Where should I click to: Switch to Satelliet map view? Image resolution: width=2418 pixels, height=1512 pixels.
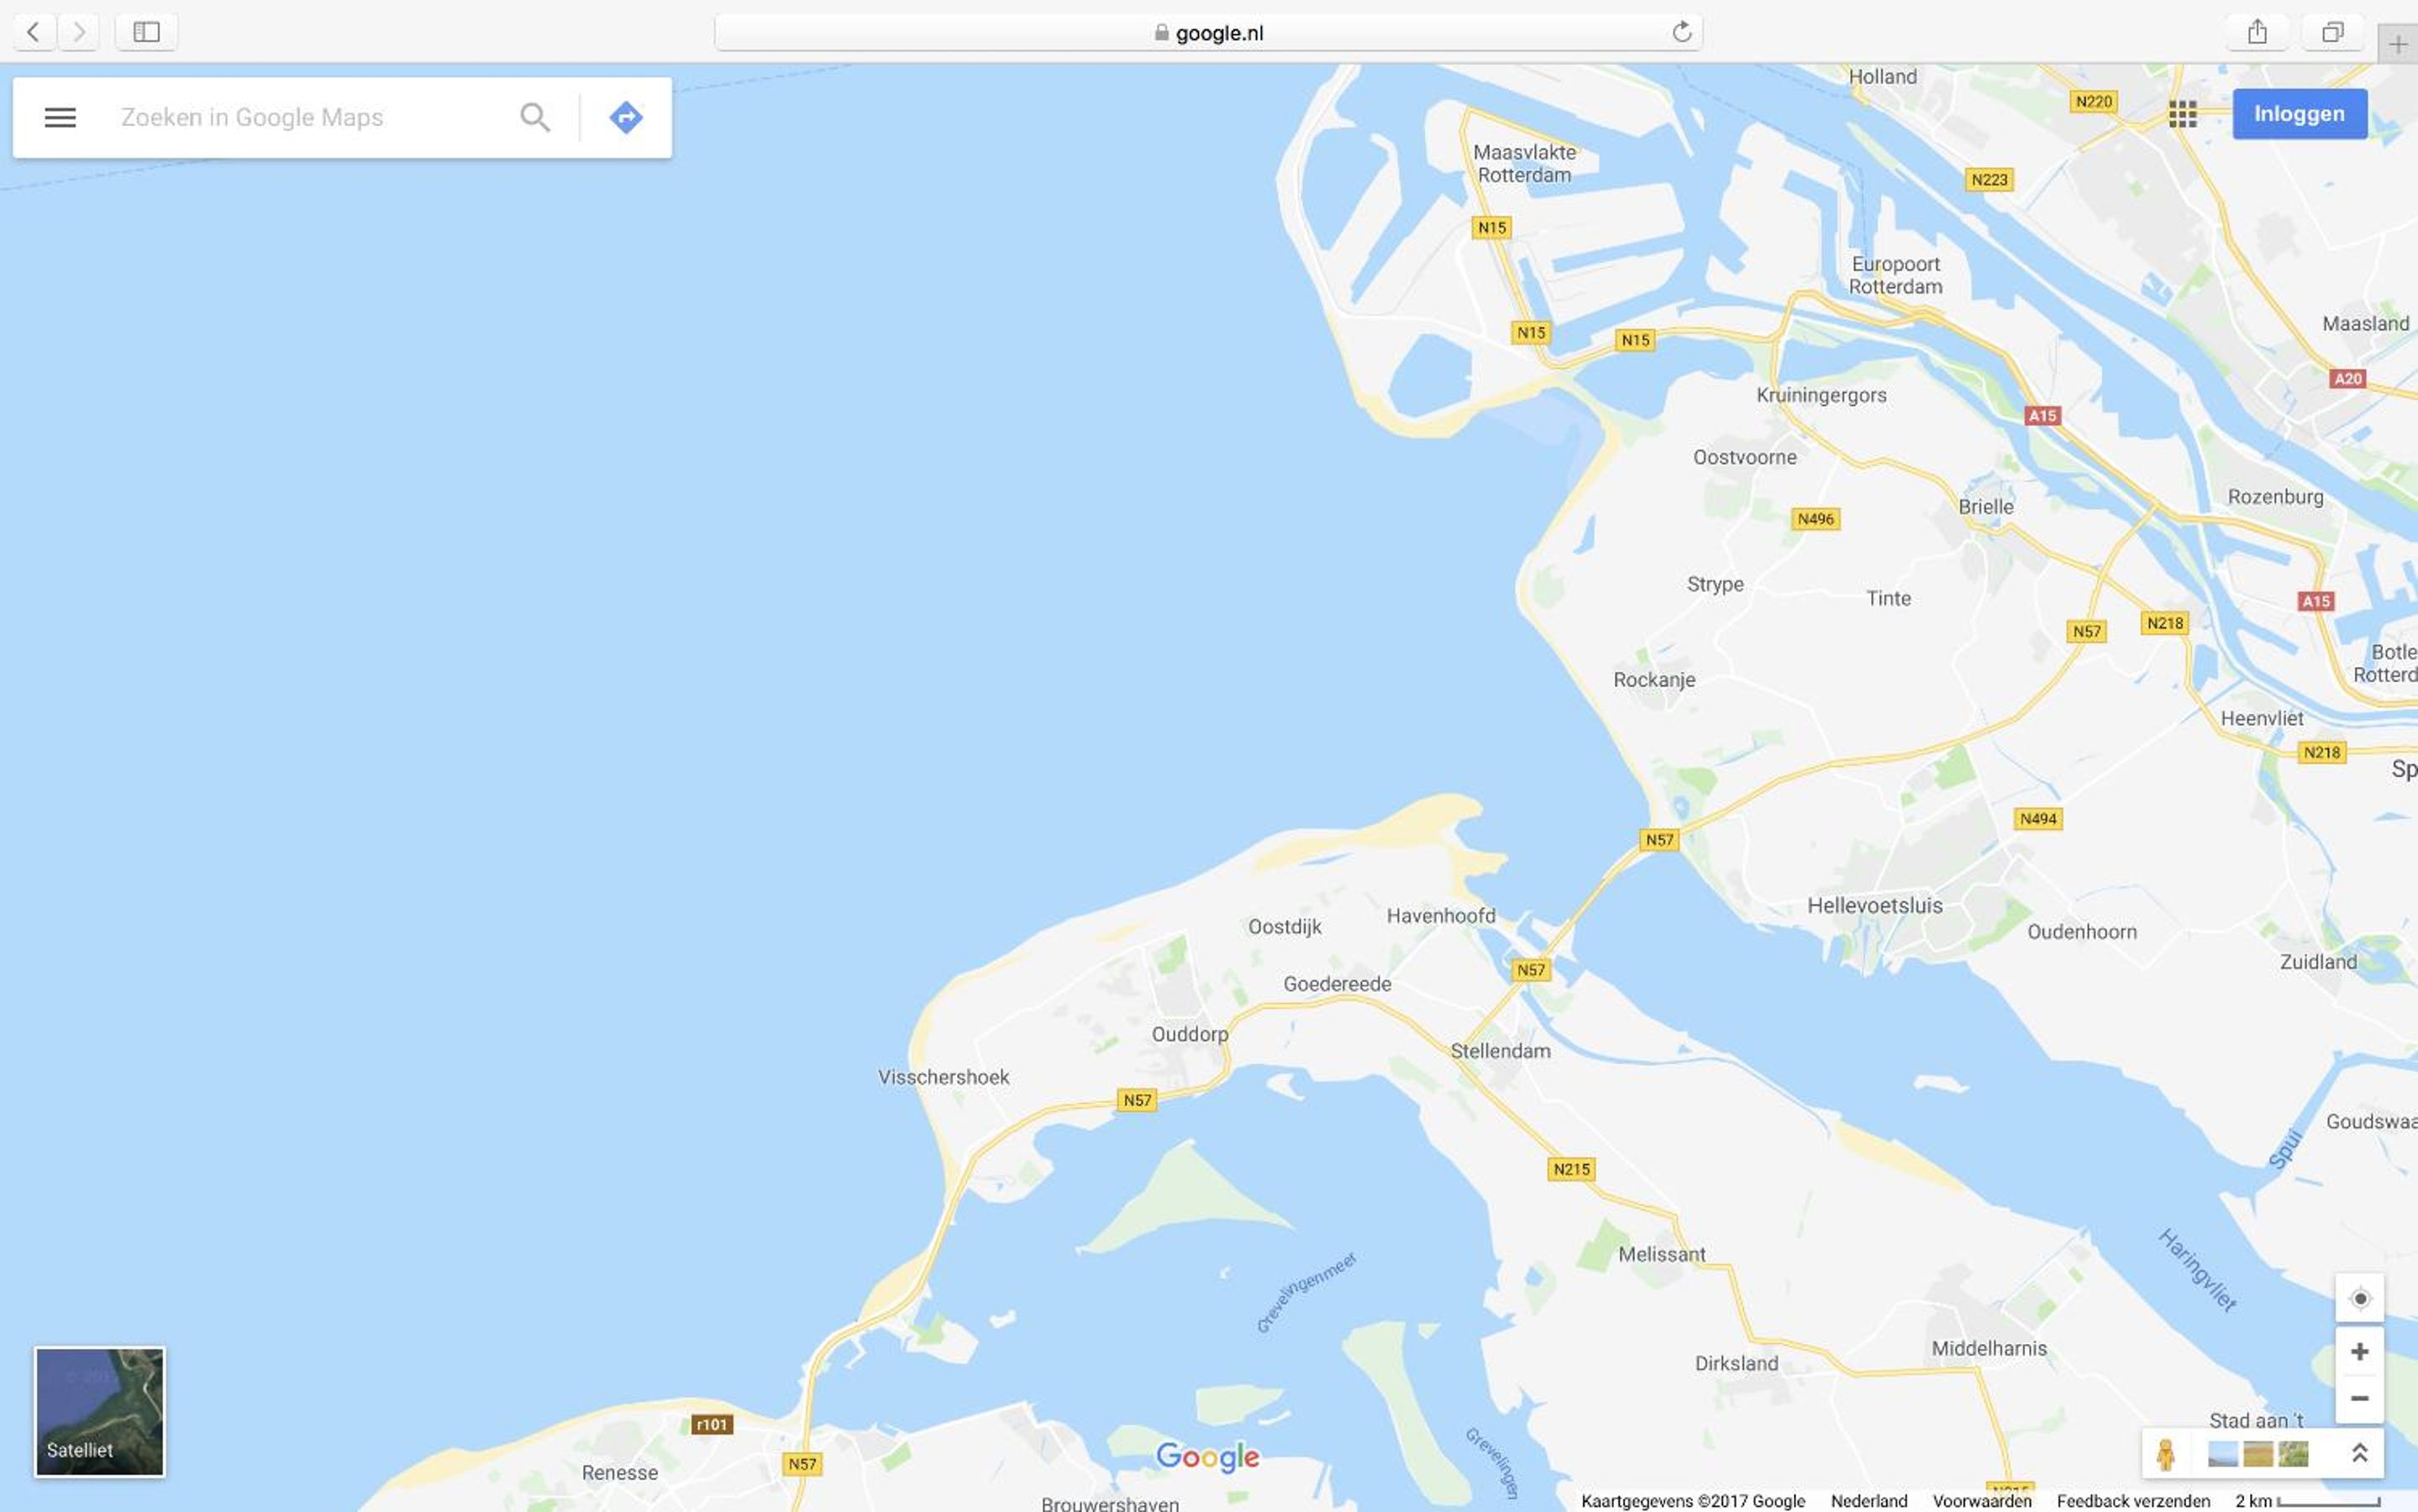100,1411
